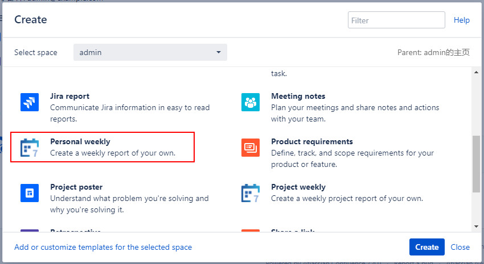Choose the Meeting notes template title

pos(298,96)
